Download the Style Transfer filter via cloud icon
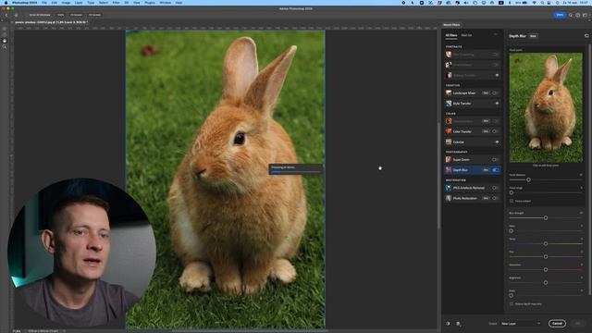 coord(497,103)
